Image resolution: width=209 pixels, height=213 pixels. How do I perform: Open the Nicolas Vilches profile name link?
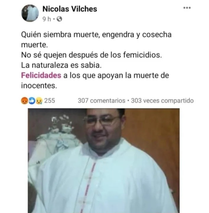(70, 9)
